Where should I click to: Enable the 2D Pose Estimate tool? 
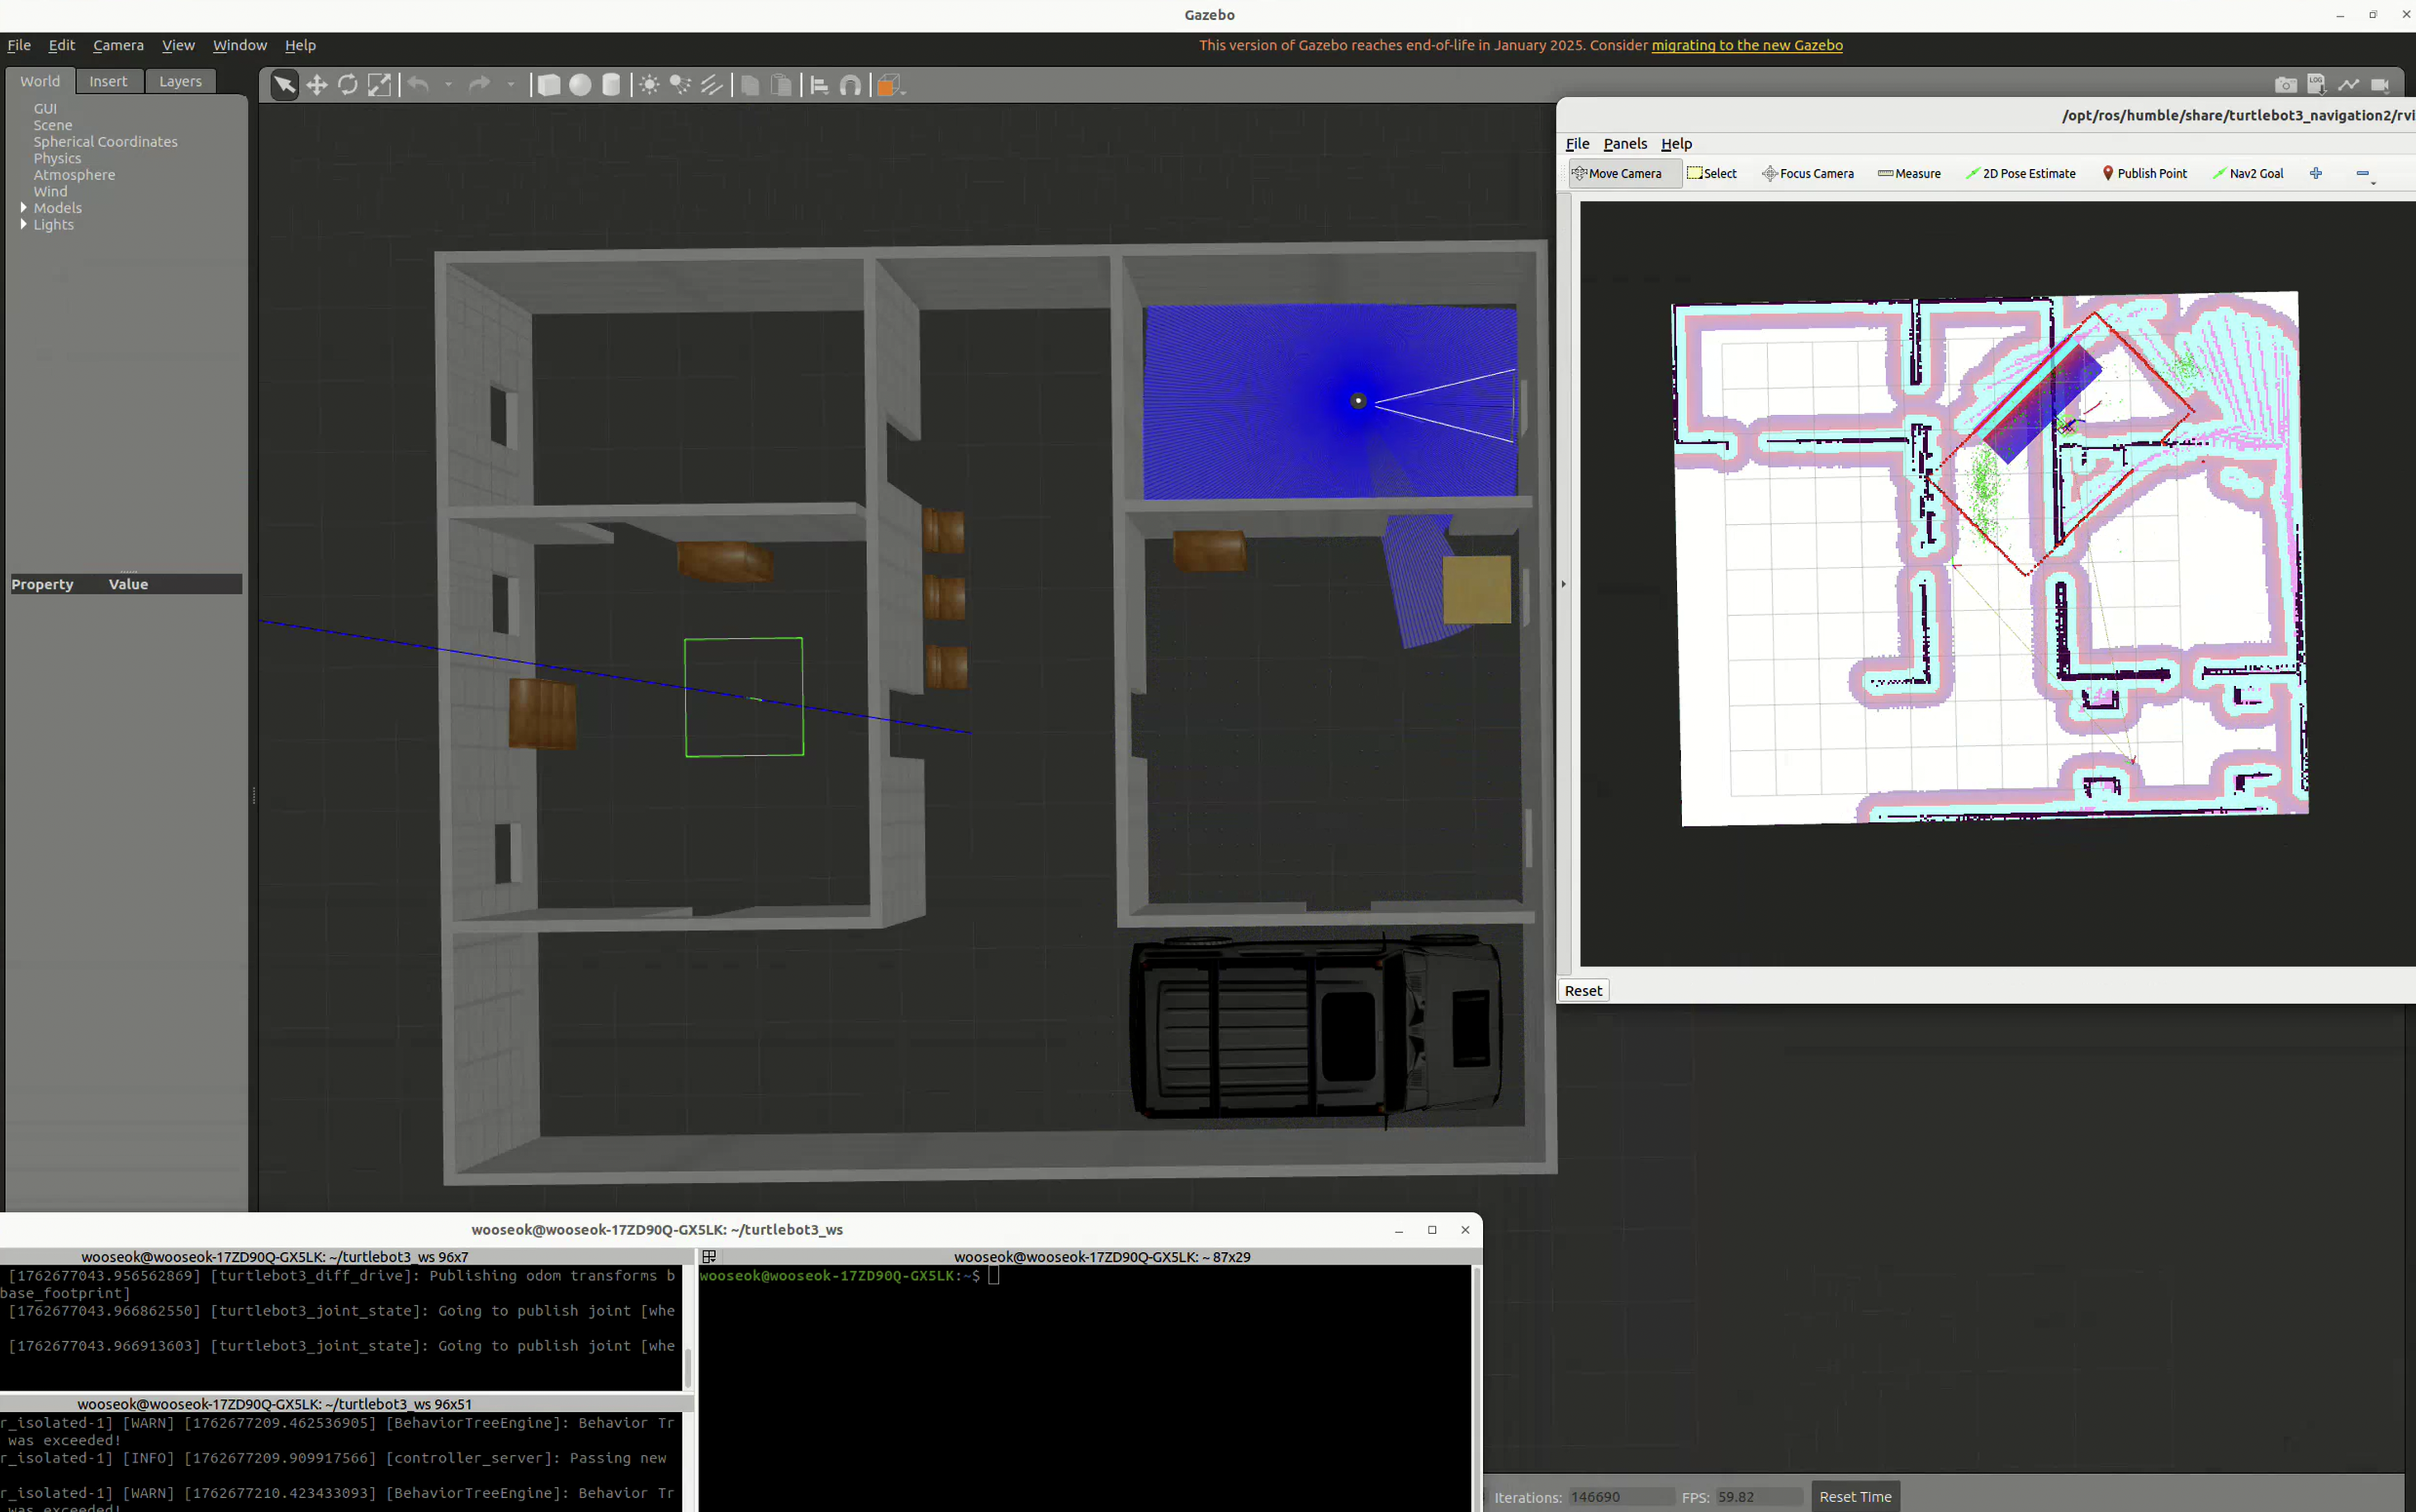tap(2020, 173)
